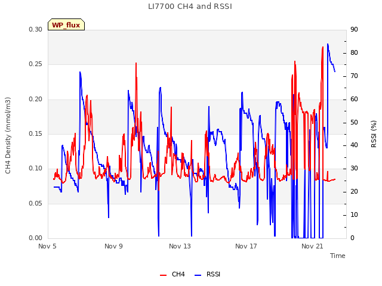Image resolution: width=382 pixels, height=286 pixels.
Task: Click the RSSI (%) right axis title
Action: pyautogui.click(x=374, y=134)
